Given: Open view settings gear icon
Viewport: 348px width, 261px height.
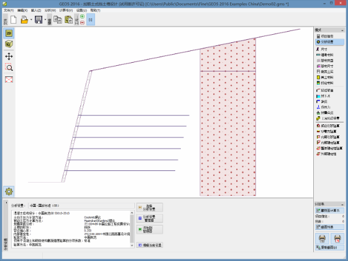Looking at the screenshot, I should [x=9, y=191].
